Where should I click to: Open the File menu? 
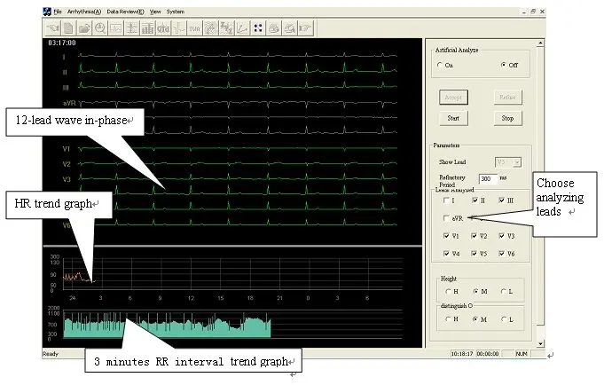coord(58,12)
